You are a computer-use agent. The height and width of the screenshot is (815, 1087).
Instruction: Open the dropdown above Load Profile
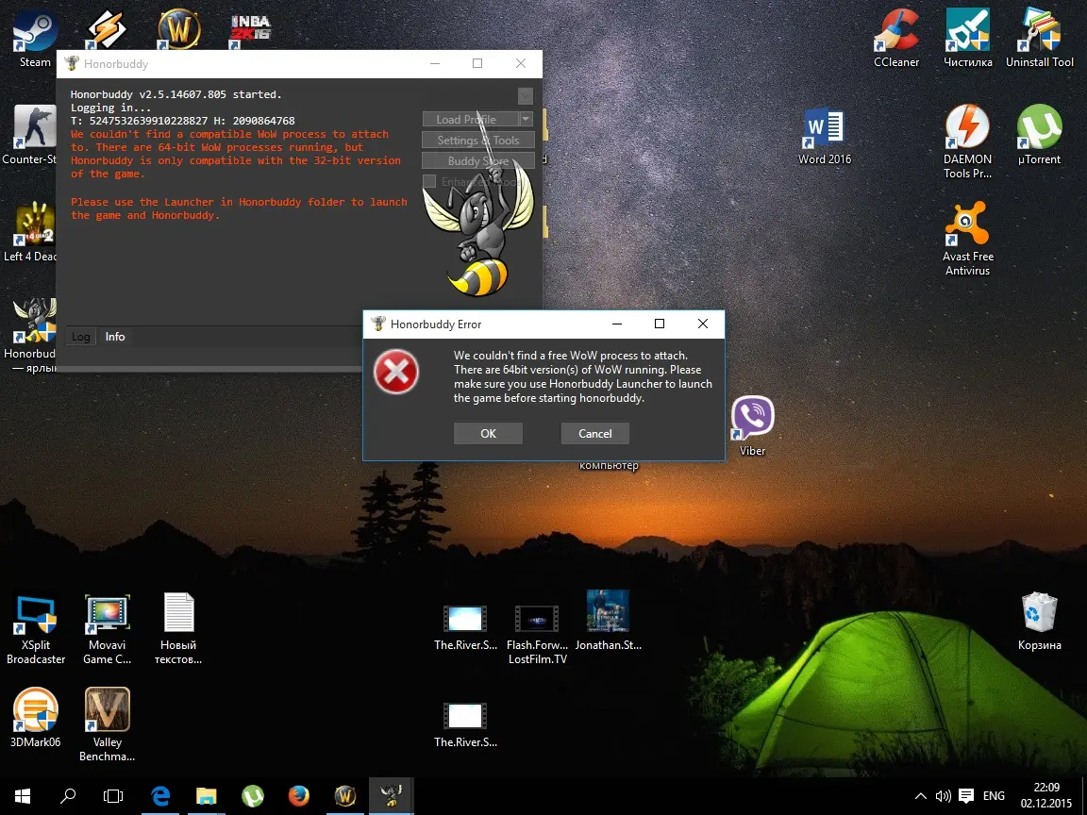pyautogui.click(x=526, y=96)
